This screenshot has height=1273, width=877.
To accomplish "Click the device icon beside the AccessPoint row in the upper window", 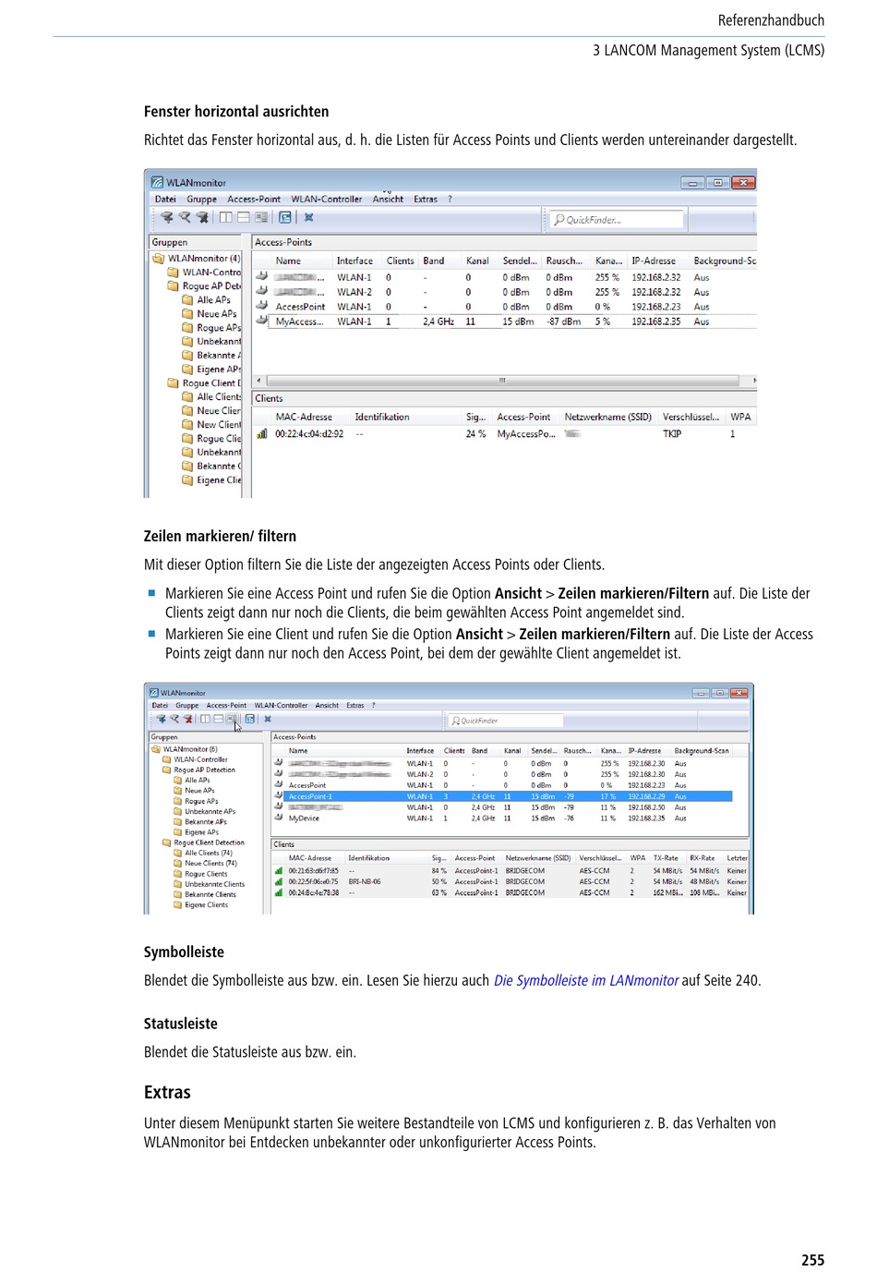I will tap(262, 306).
